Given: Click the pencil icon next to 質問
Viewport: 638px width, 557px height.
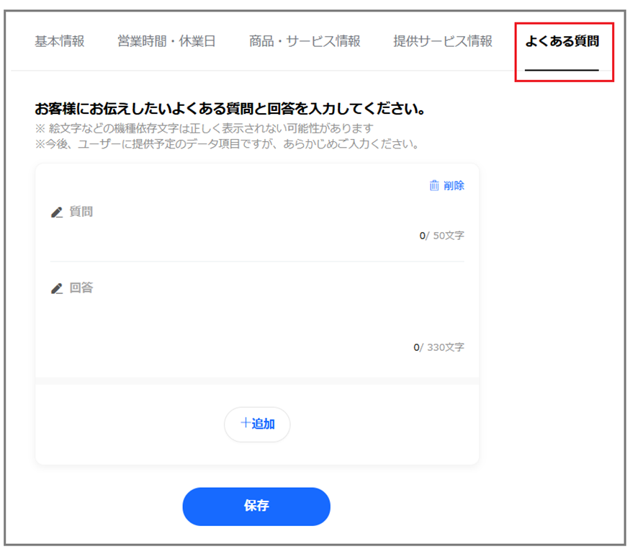Looking at the screenshot, I should pos(57,212).
